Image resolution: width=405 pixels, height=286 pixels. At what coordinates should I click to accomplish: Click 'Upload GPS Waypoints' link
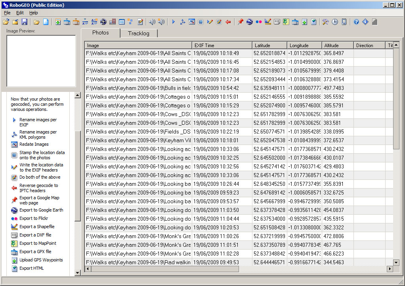pos(41,260)
